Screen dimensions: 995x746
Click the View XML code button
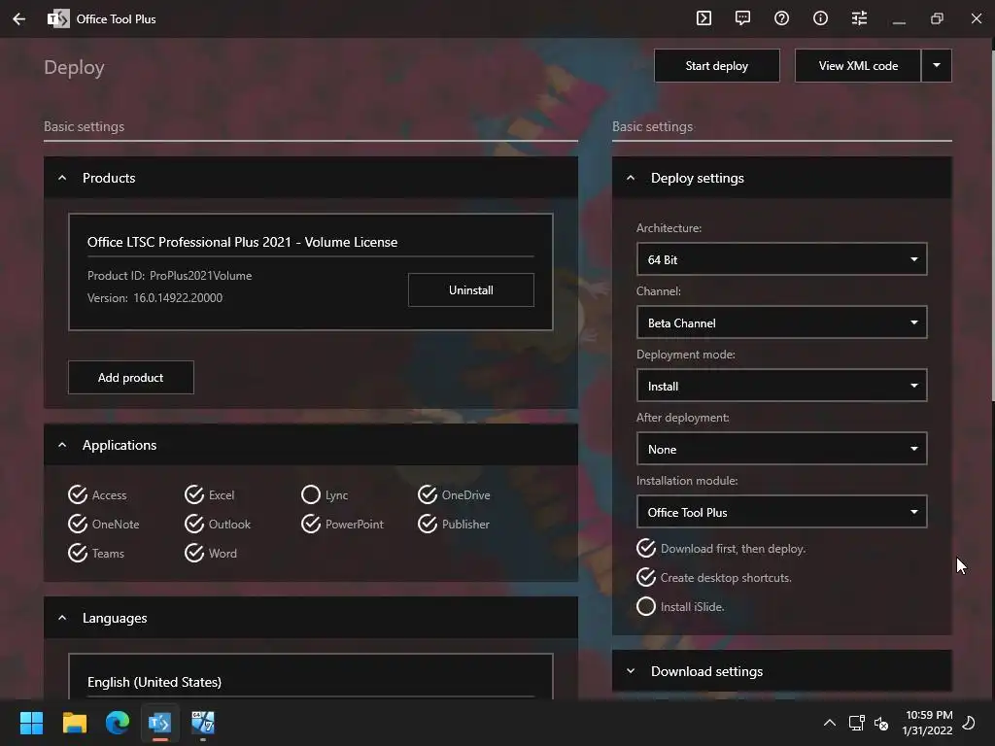[858, 65]
